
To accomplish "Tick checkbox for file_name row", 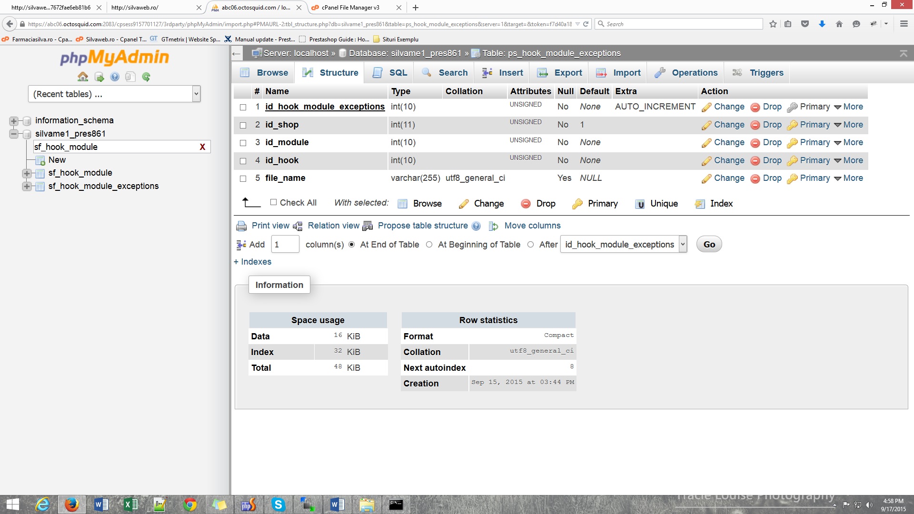I will pos(243,178).
